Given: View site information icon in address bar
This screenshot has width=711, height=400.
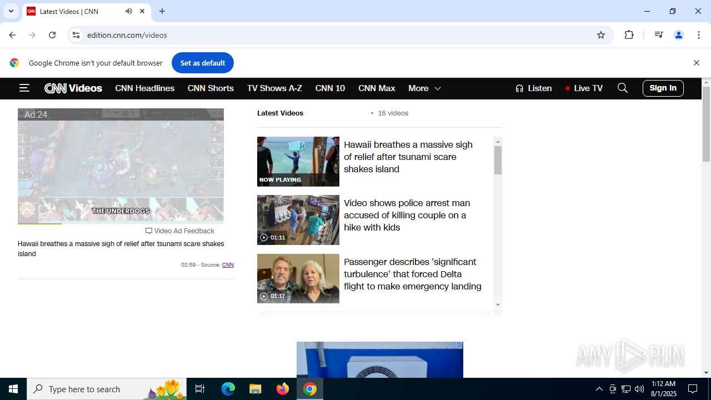Looking at the screenshot, I should click(76, 35).
